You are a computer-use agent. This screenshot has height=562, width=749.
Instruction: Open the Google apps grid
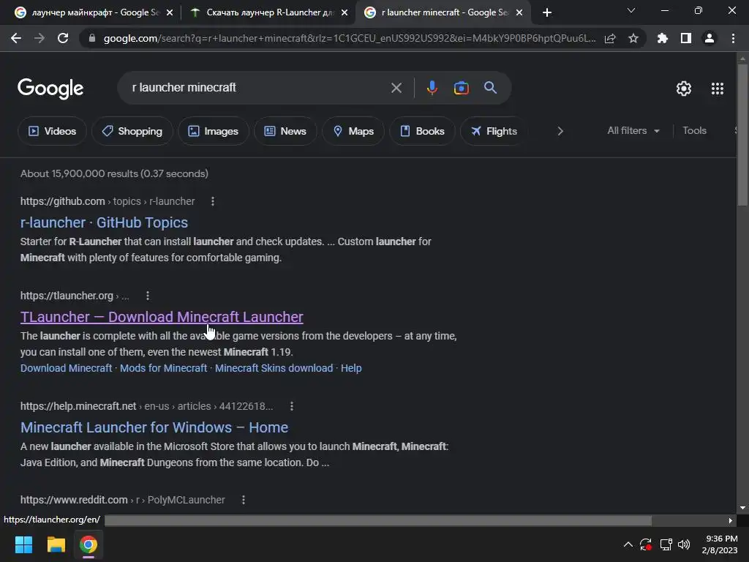(x=718, y=89)
